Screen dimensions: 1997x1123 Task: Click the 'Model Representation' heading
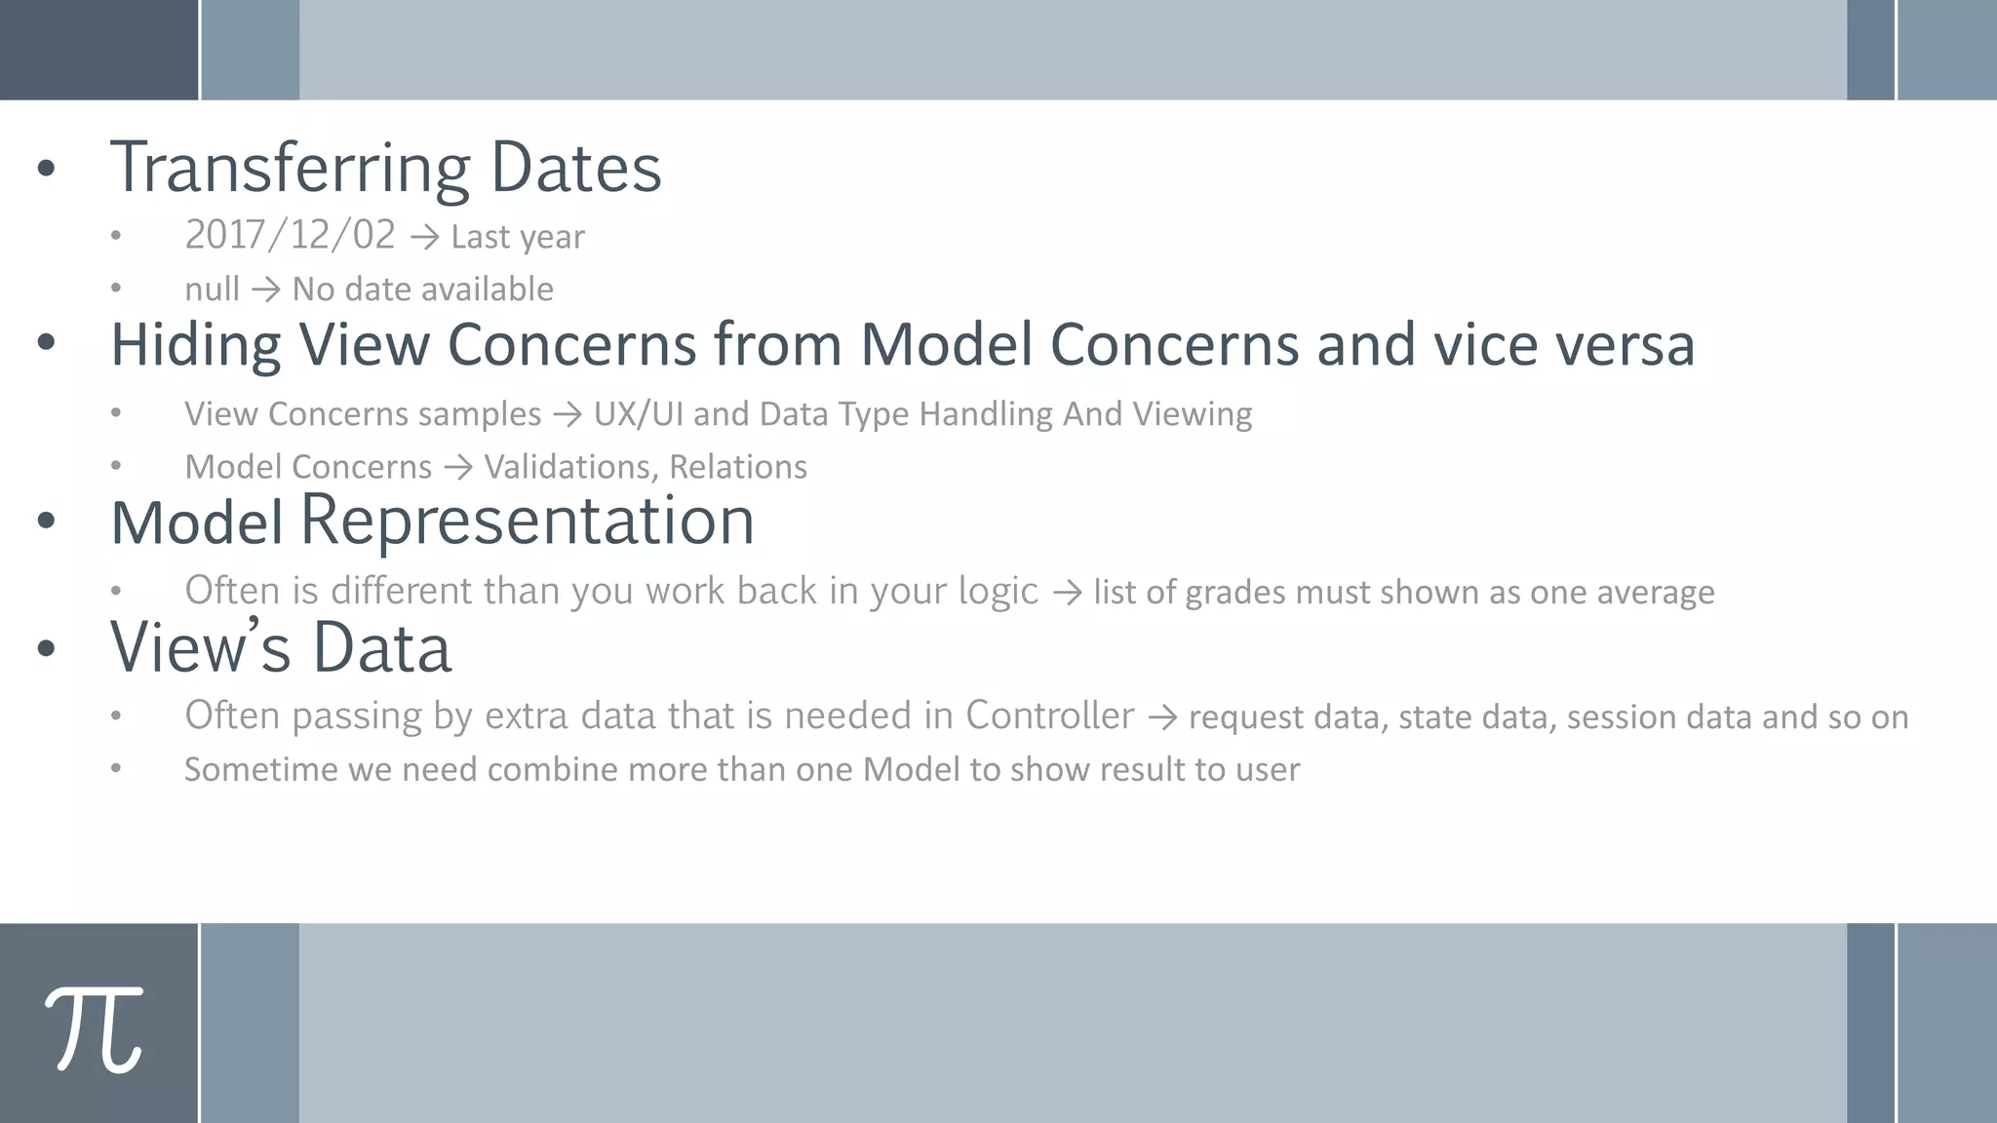[x=433, y=521]
